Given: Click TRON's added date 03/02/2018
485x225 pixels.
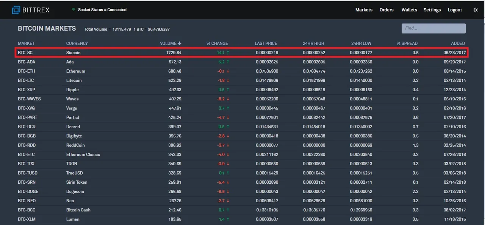Looking at the screenshot, I should tap(455, 164).
